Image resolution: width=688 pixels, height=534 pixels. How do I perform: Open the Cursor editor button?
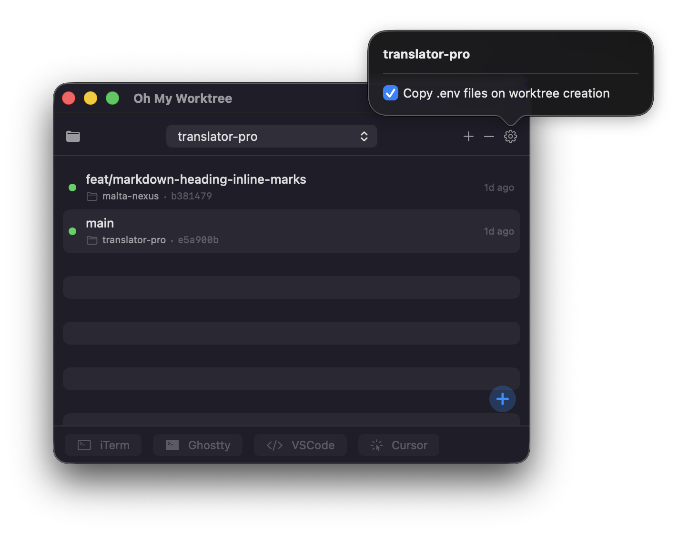[x=398, y=445]
